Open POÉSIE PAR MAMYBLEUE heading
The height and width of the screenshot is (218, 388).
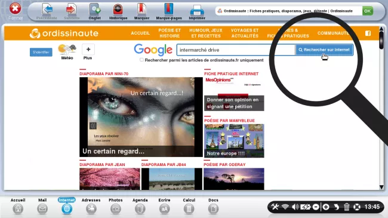229,121
